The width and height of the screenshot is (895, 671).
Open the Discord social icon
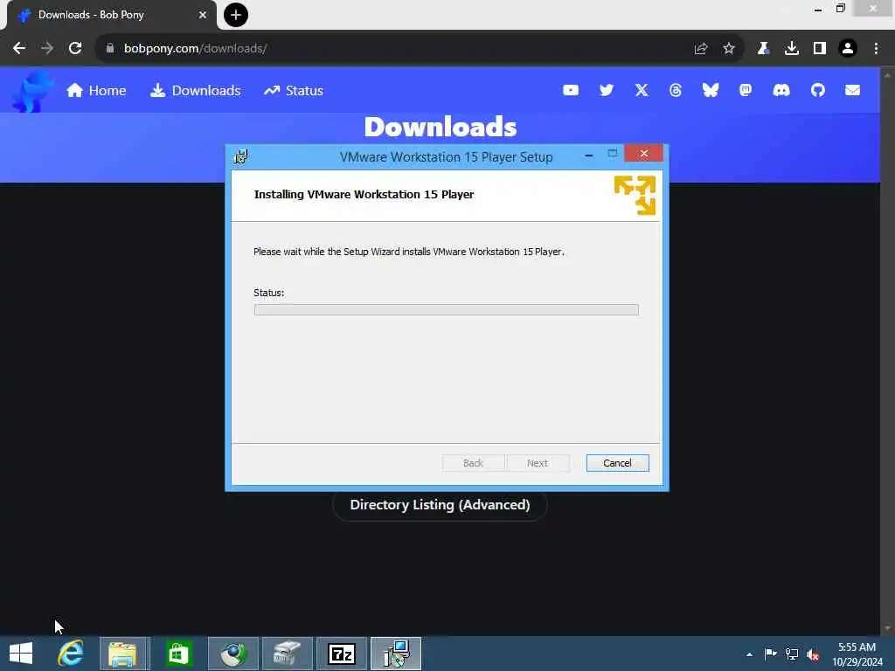(x=781, y=90)
